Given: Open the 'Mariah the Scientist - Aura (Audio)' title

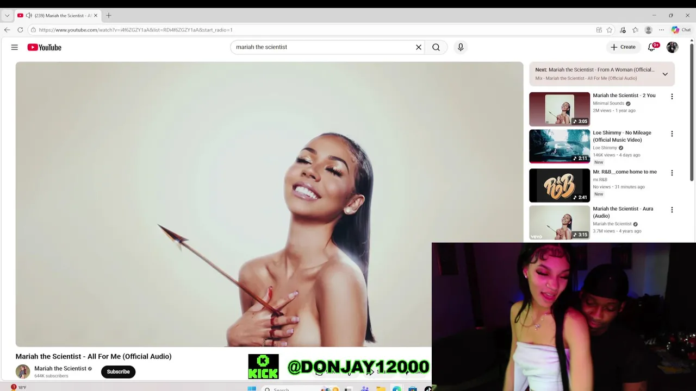Looking at the screenshot, I should coord(623,212).
